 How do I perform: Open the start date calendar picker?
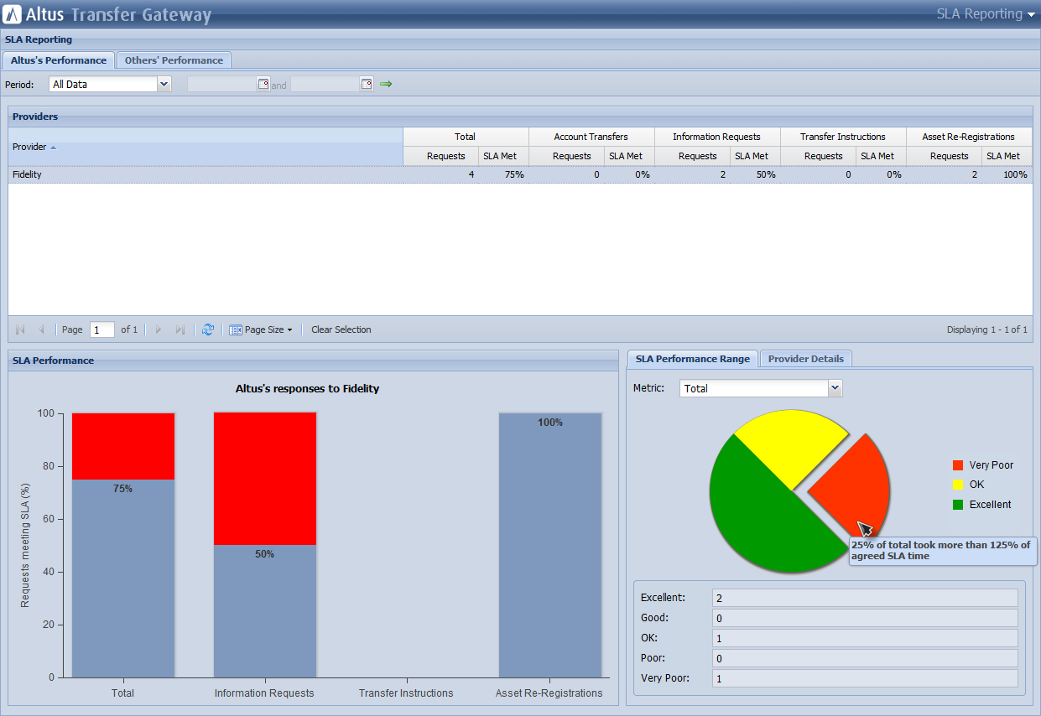(x=263, y=84)
